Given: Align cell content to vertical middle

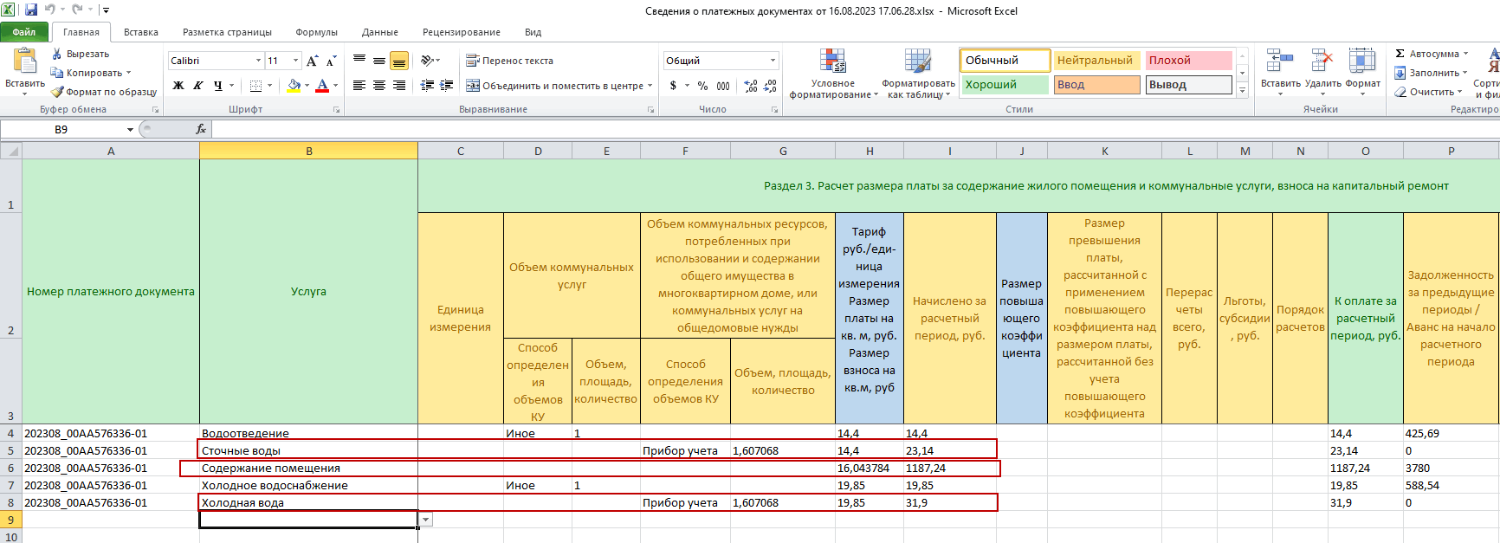Looking at the screenshot, I should [x=379, y=61].
